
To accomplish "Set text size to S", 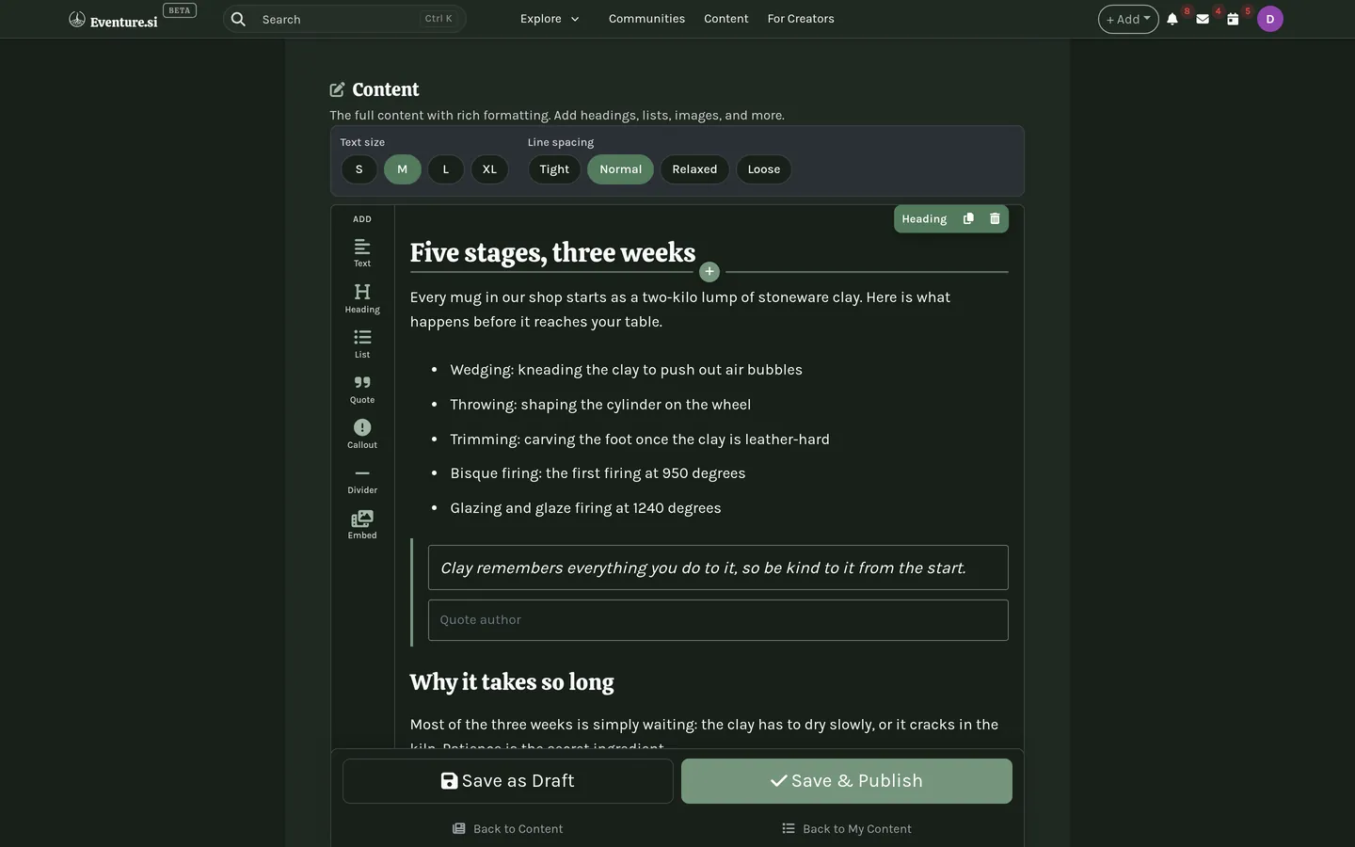I will coord(359,169).
